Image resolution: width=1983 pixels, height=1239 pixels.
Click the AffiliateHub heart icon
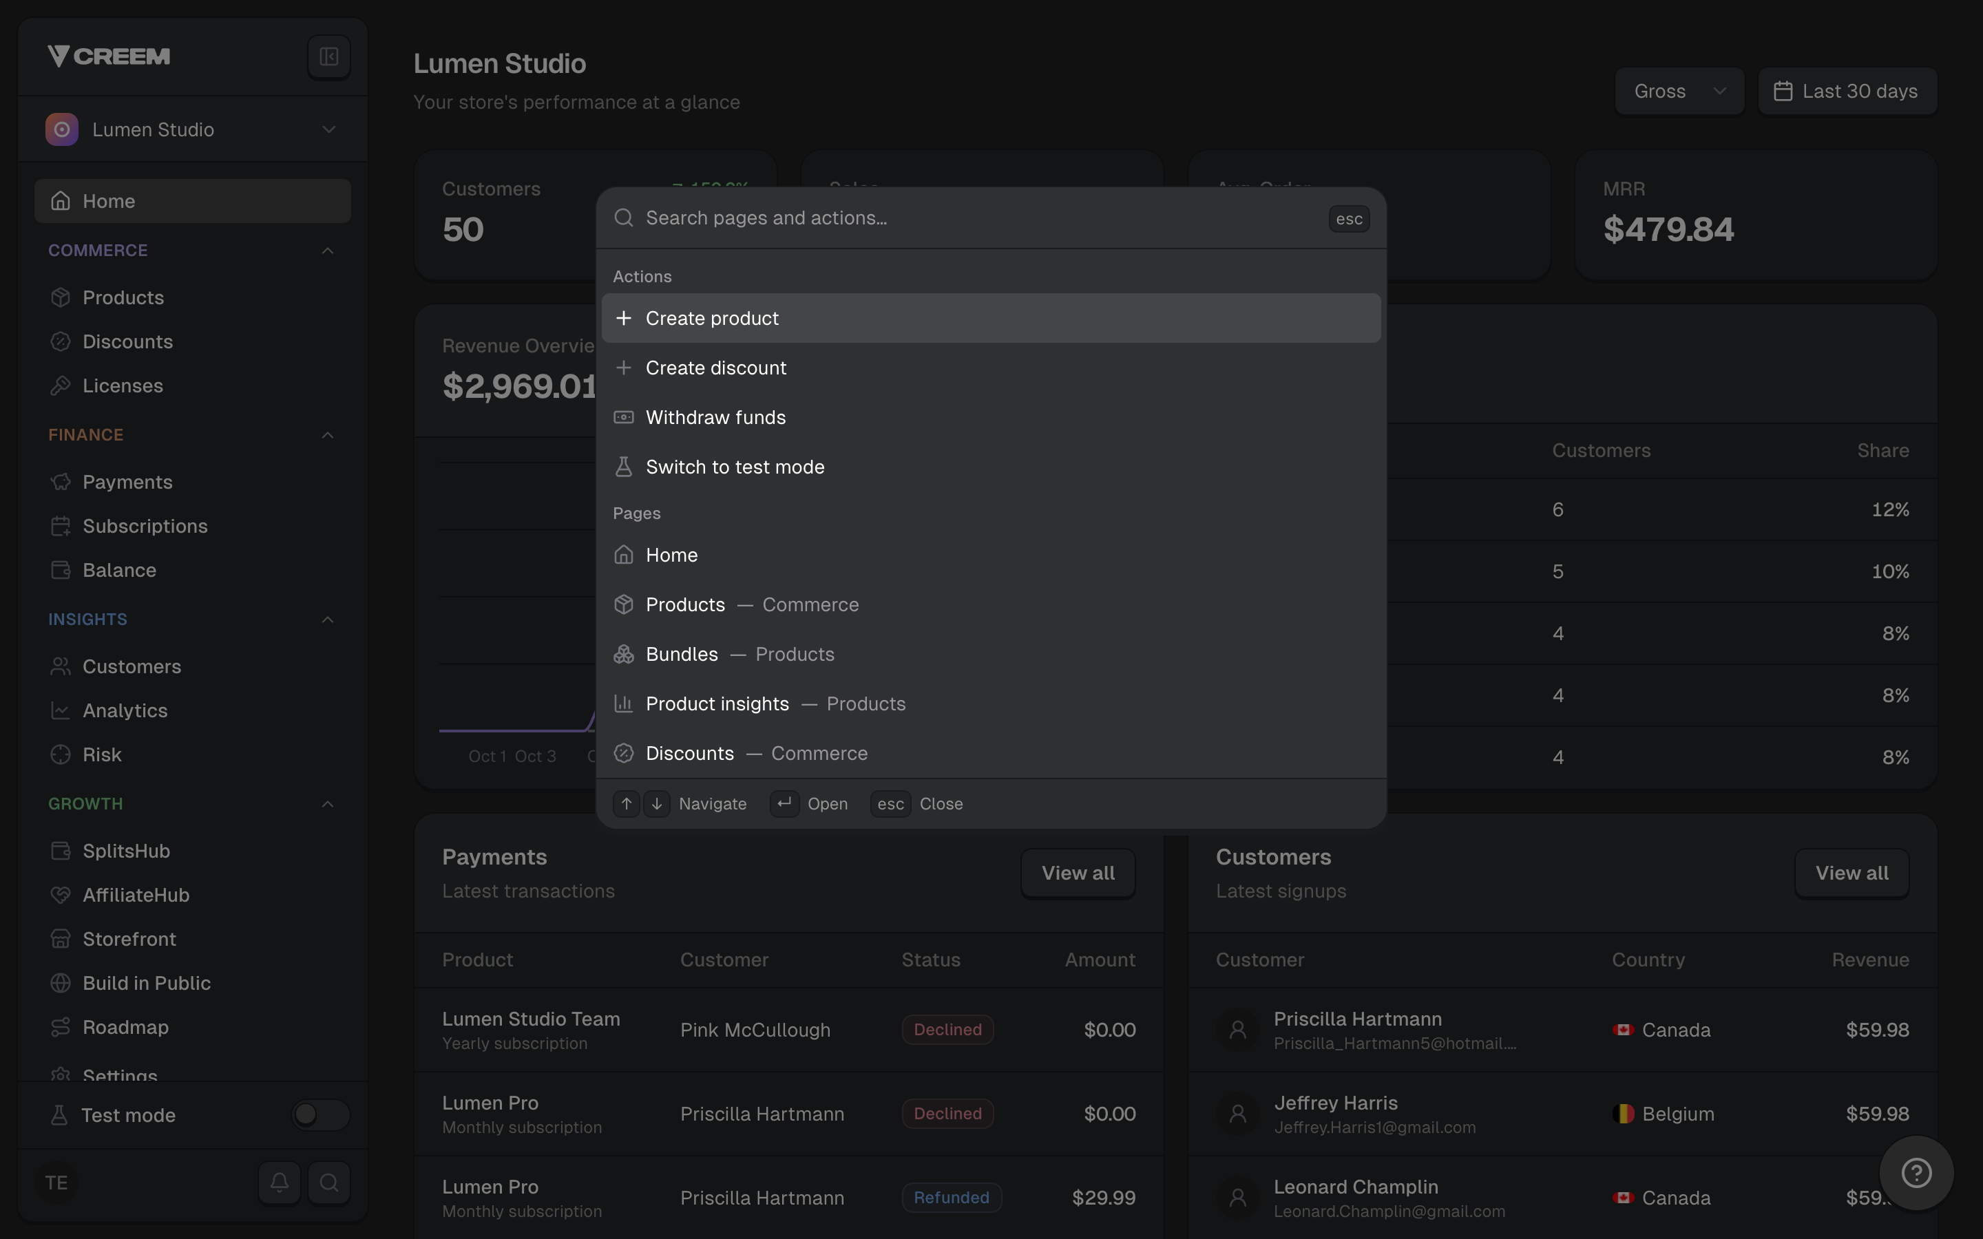61,895
